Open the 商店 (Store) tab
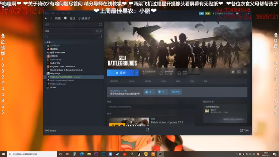This screenshot has height=157, width=279. coord(58,18)
